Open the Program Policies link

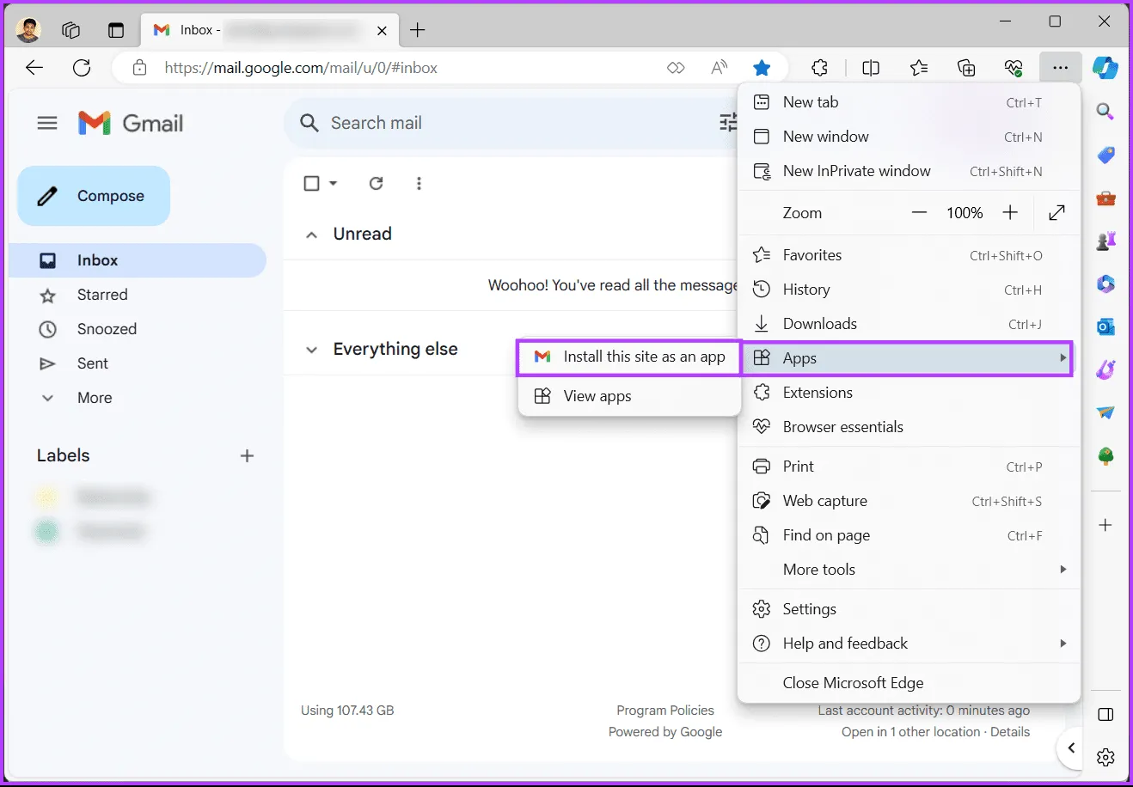[664, 710]
